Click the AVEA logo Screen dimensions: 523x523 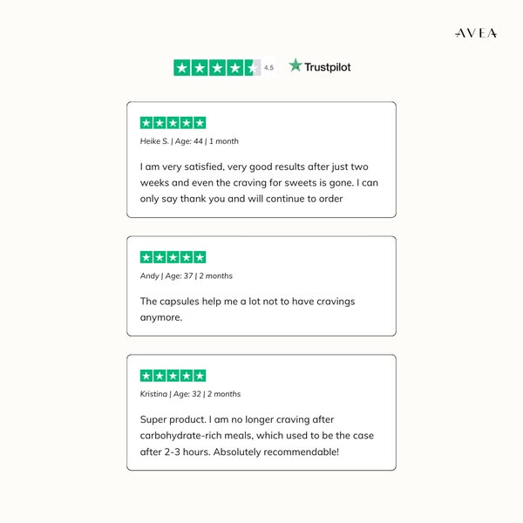pyautogui.click(x=476, y=33)
